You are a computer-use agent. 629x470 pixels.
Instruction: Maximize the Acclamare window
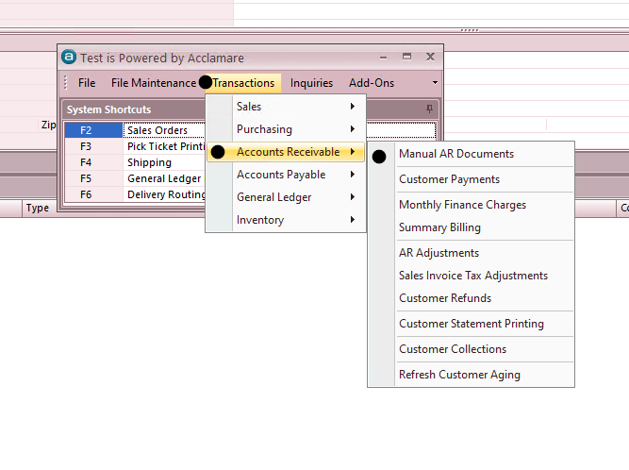406,57
